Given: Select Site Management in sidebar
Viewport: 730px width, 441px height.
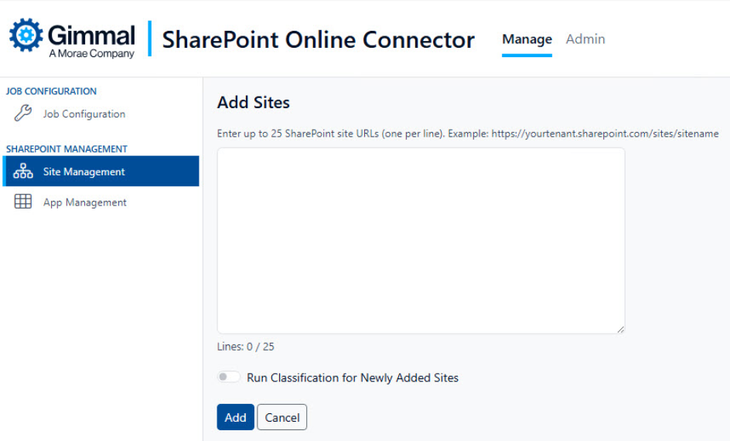Looking at the screenshot, I should pyautogui.click(x=101, y=171).
